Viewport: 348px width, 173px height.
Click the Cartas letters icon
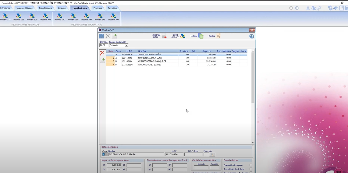[x=215, y=36]
